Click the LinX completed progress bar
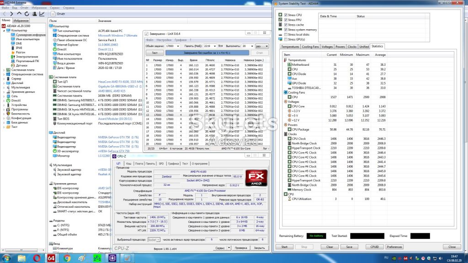The image size is (468, 263). point(207,53)
